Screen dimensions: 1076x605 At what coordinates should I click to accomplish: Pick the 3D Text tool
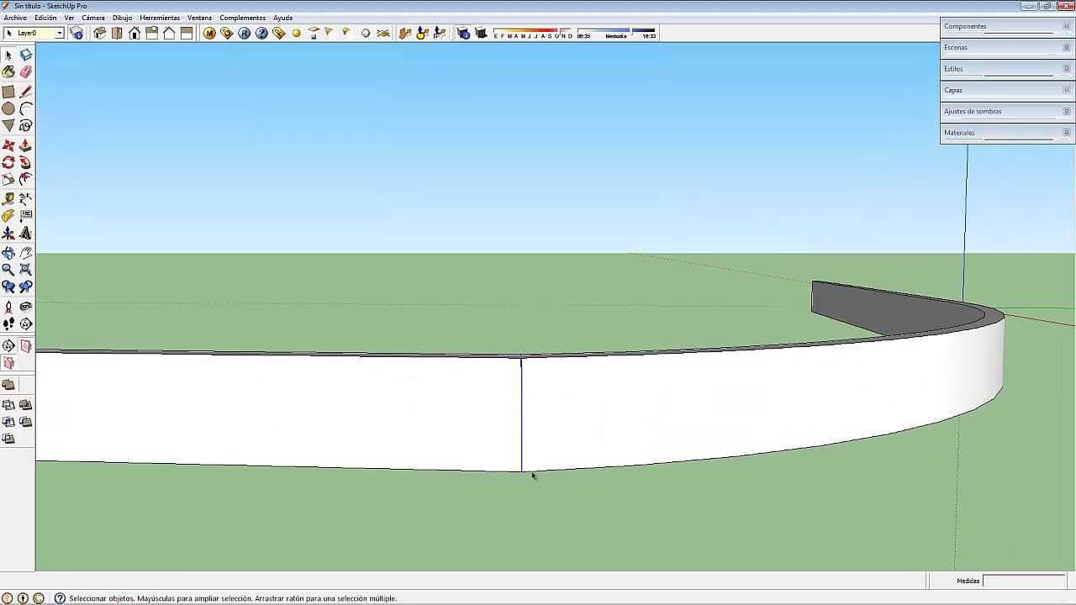25,234
